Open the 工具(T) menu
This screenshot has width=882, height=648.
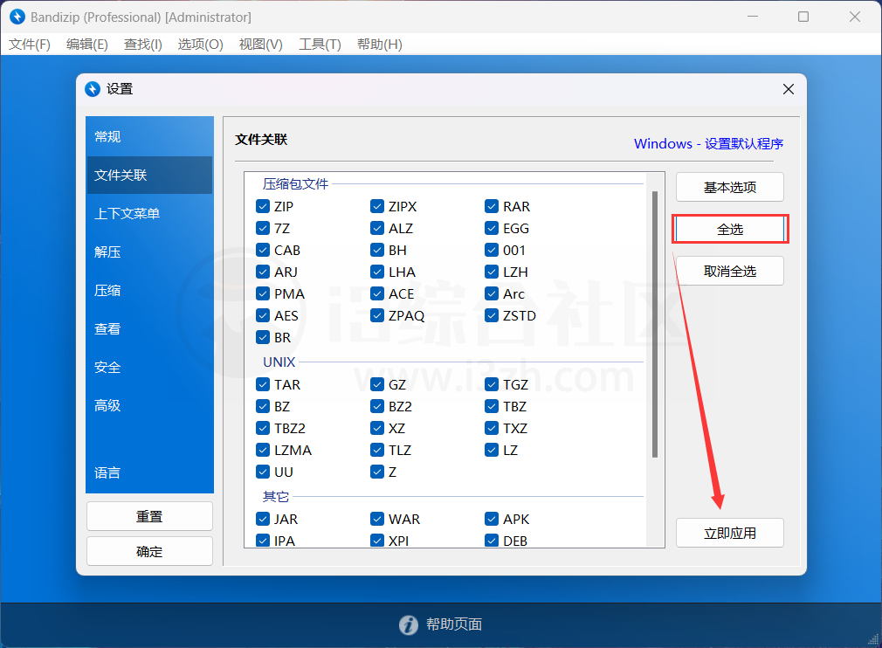pyautogui.click(x=320, y=45)
